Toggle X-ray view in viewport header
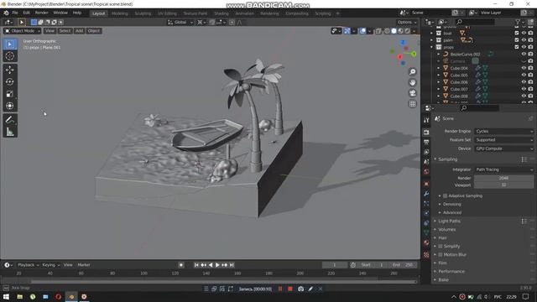 [378, 31]
